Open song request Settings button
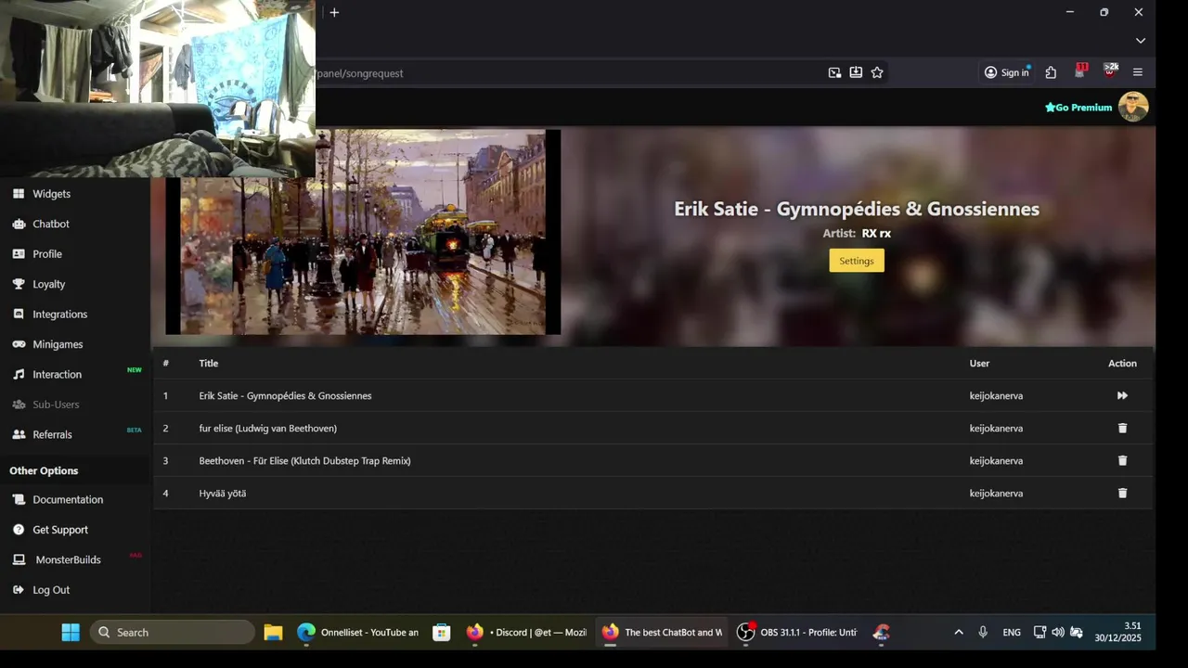 pyautogui.click(x=857, y=261)
